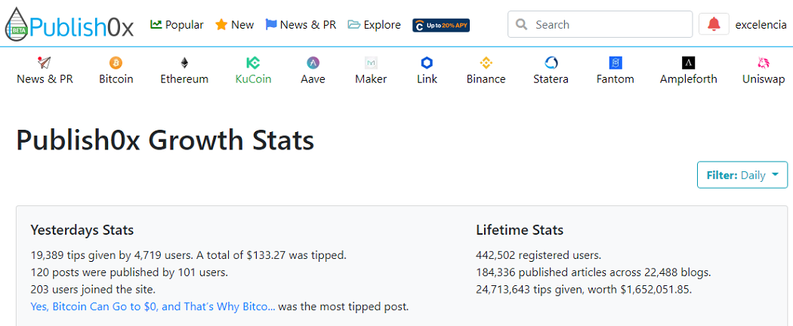Open the Link category label
This screenshot has width=793, height=326.
(427, 79)
